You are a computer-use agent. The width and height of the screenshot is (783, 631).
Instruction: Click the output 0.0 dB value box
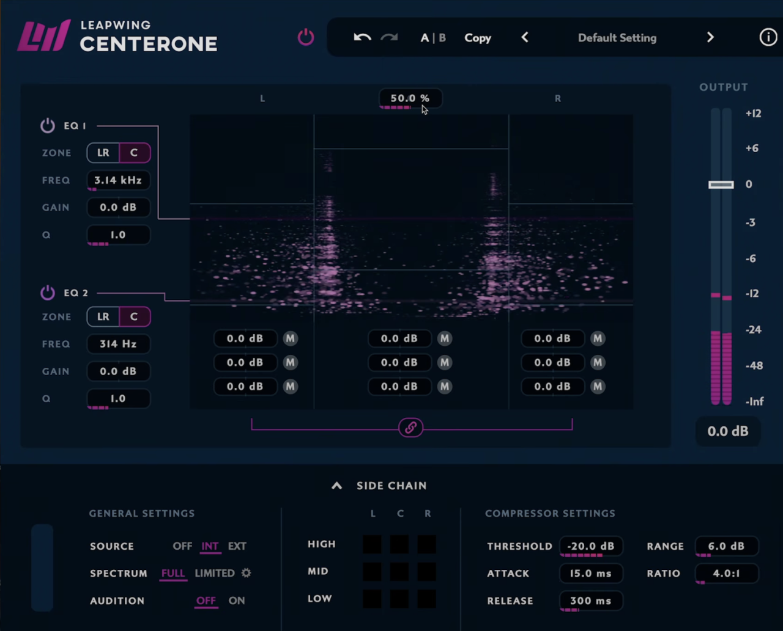click(728, 431)
